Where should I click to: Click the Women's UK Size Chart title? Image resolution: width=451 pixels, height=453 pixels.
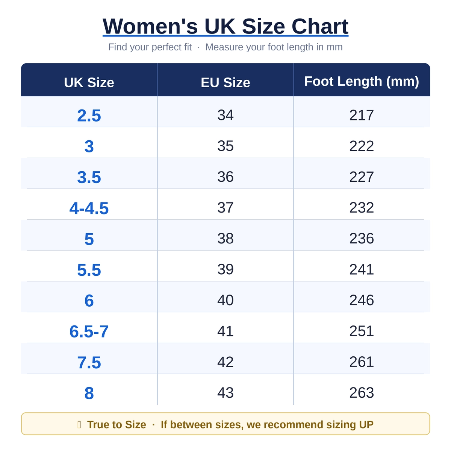tap(225, 26)
